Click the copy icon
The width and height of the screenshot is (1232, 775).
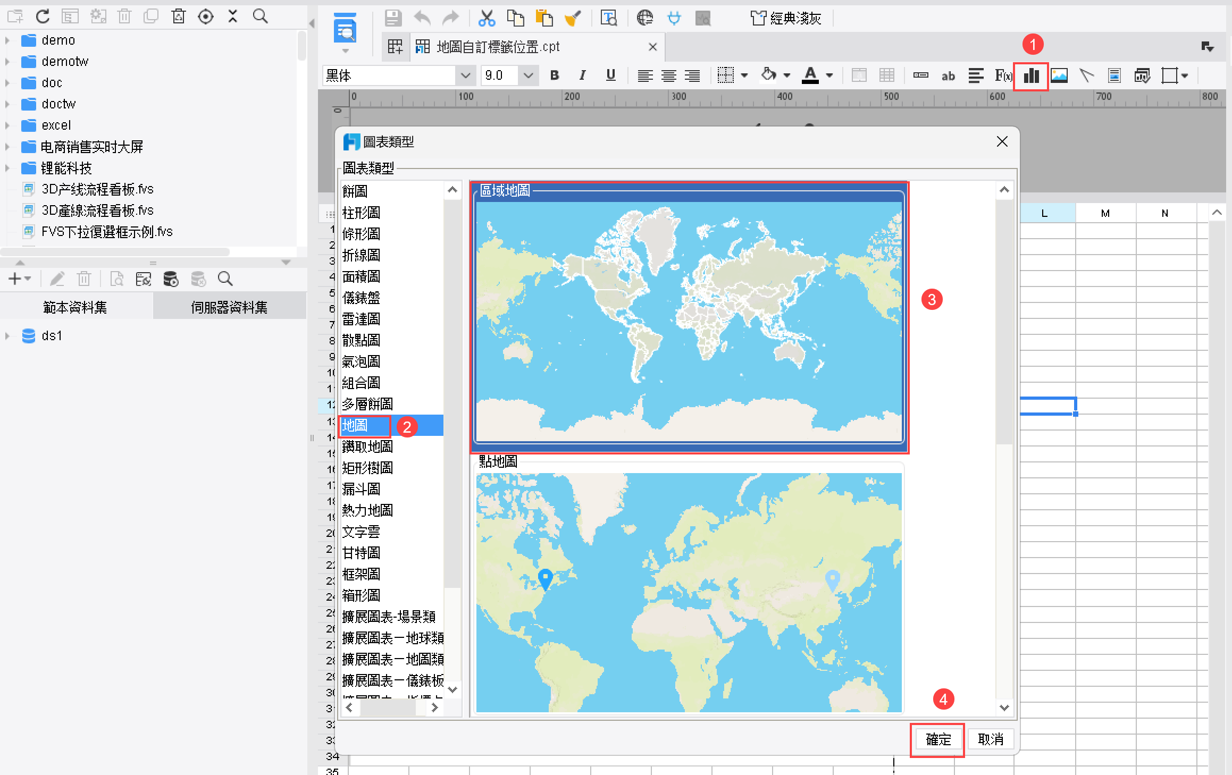(515, 18)
